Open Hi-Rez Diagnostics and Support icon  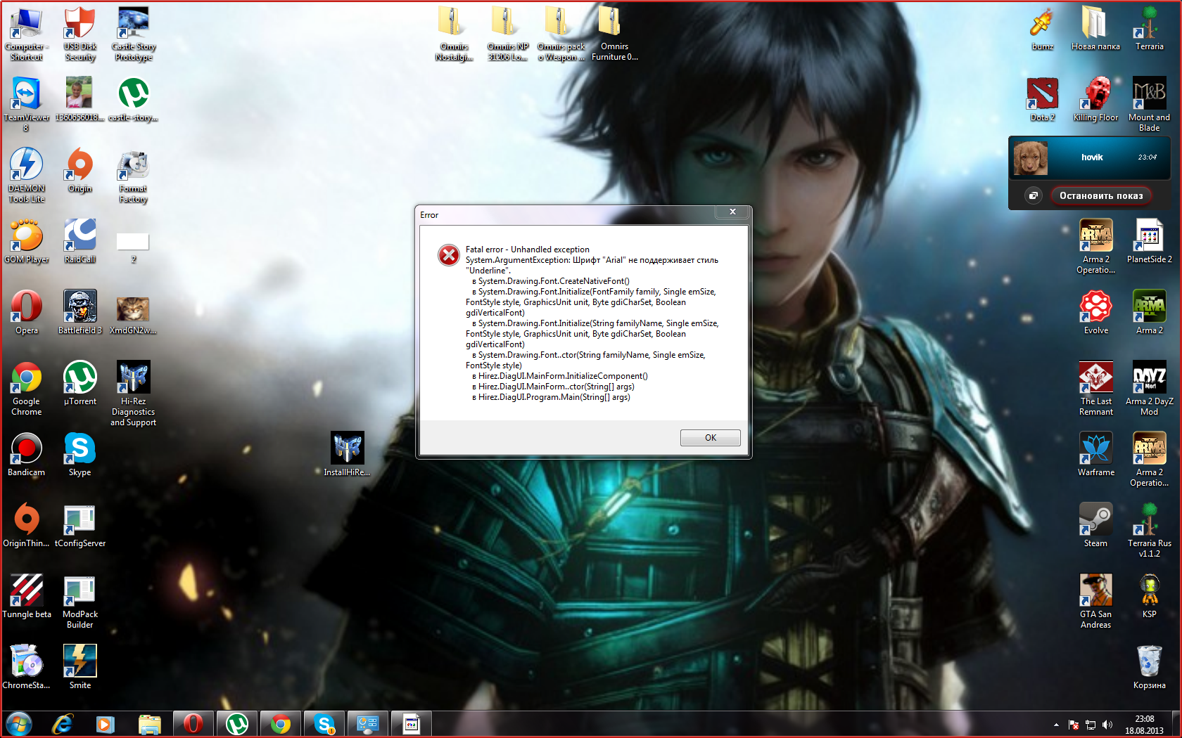point(134,394)
